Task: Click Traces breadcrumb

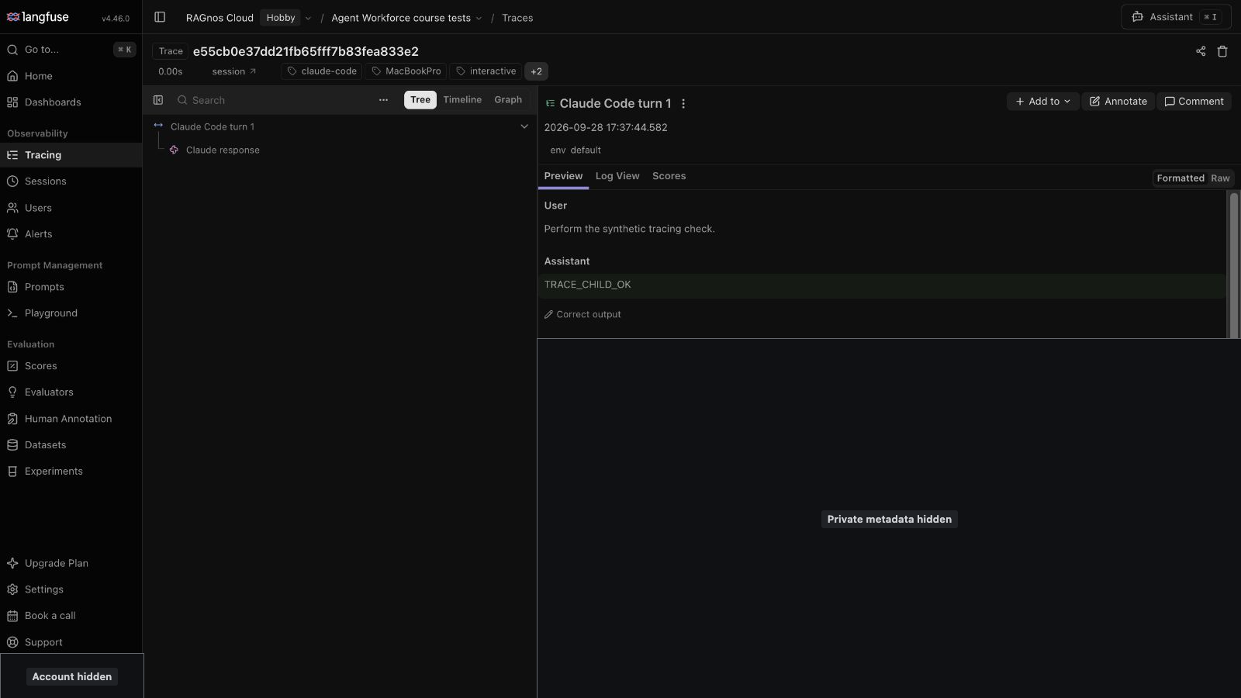Action: coord(517,18)
